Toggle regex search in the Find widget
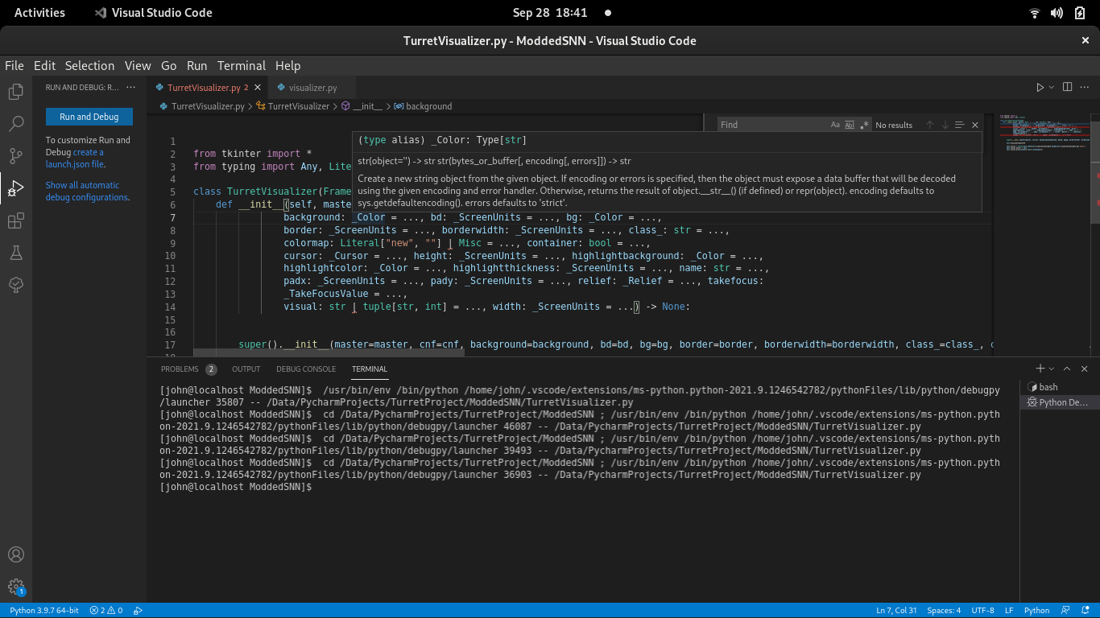The image size is (1100, 618). [x=862, y=125]
